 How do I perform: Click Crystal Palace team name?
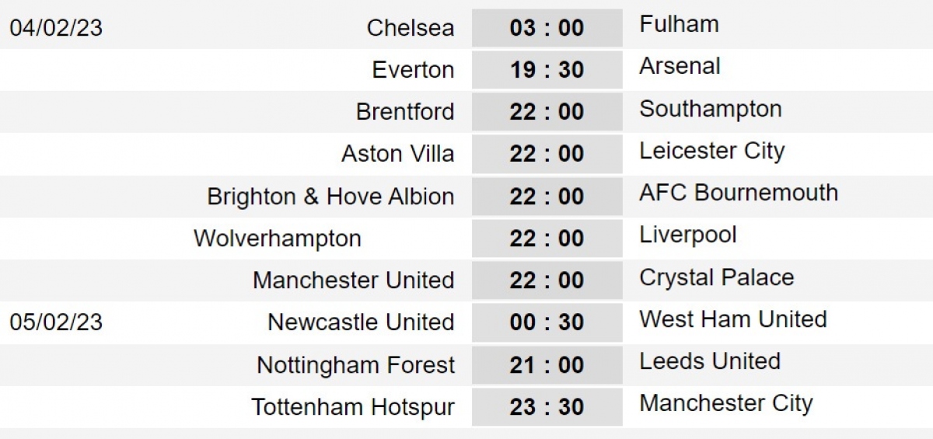pyautogui.click(x=717, y=277)
